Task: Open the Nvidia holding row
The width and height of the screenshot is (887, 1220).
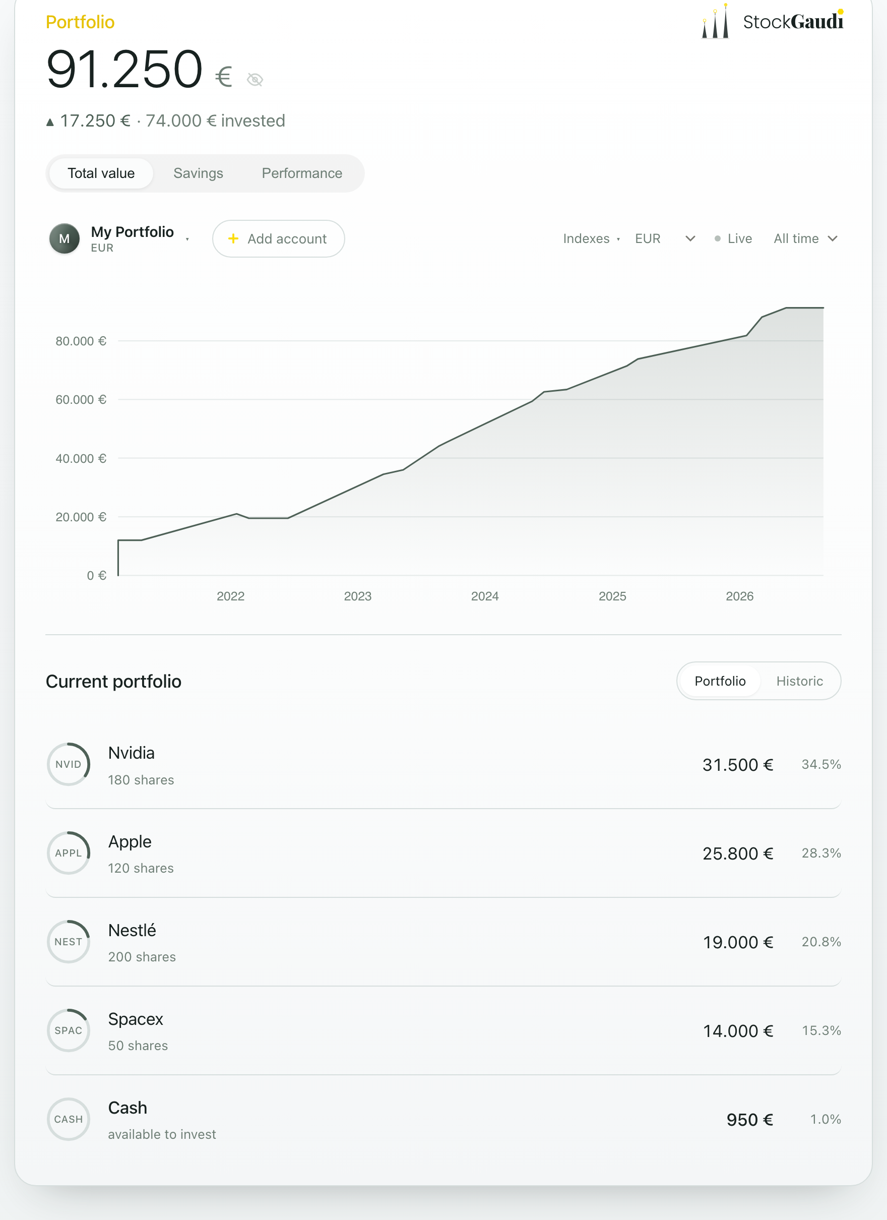Action: click(443, 764)
